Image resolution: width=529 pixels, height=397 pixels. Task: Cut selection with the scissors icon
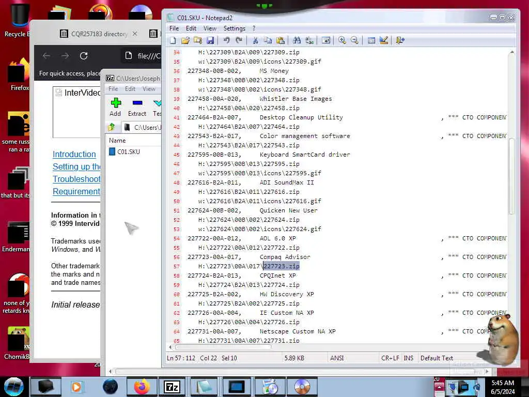point(255,40)
